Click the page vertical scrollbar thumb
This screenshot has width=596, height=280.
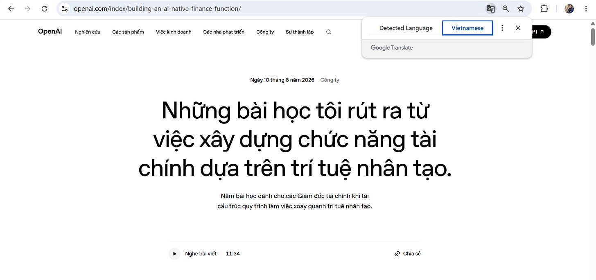point(593,36)
